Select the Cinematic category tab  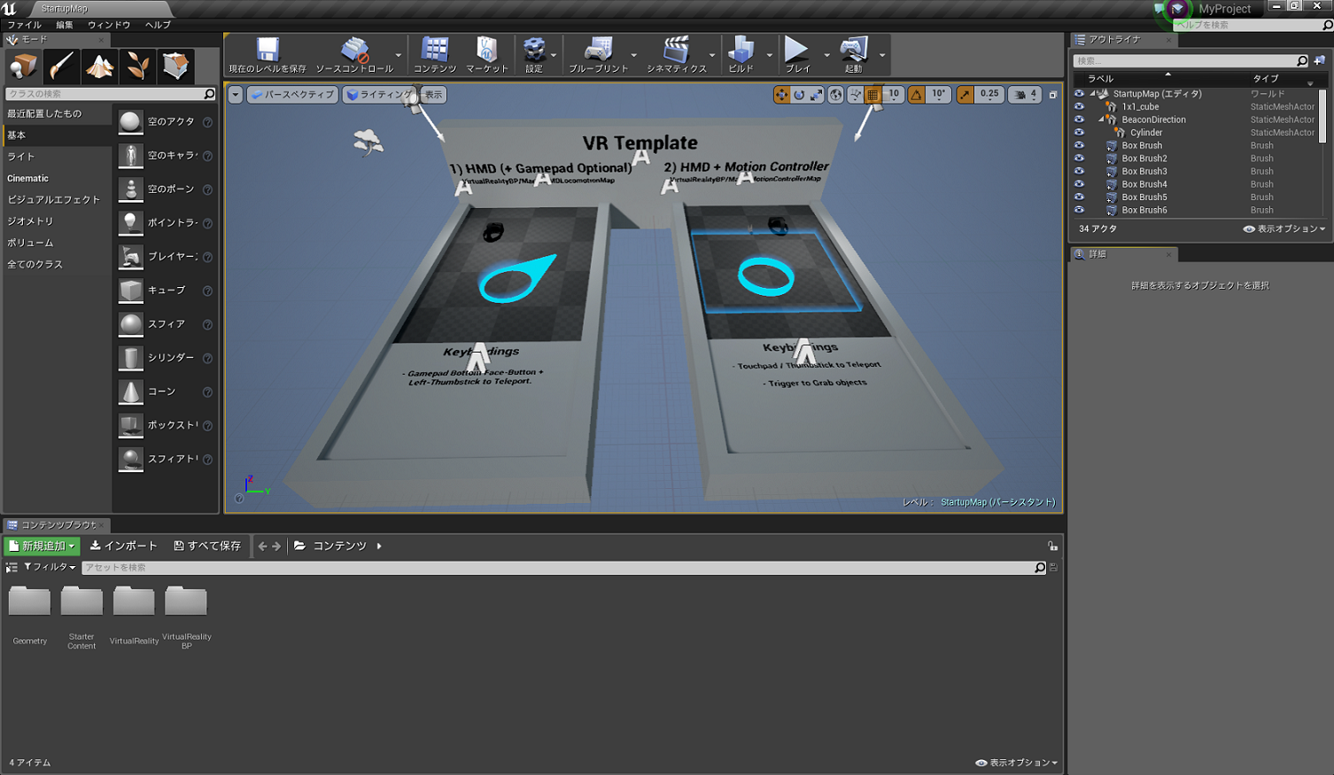tap(57, 178)
